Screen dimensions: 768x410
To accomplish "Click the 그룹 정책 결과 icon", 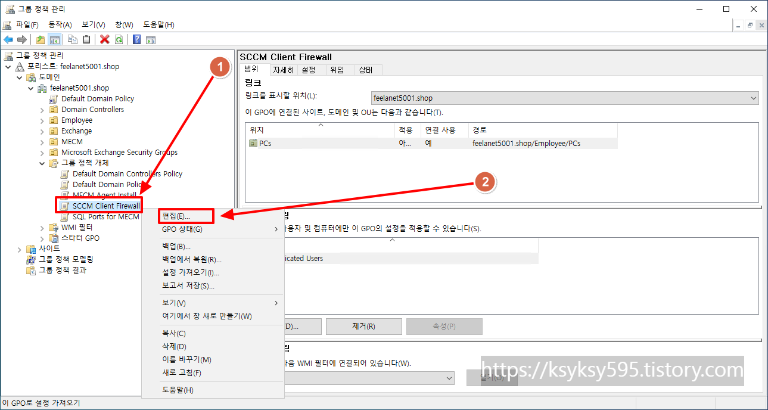I will (32, 271).
